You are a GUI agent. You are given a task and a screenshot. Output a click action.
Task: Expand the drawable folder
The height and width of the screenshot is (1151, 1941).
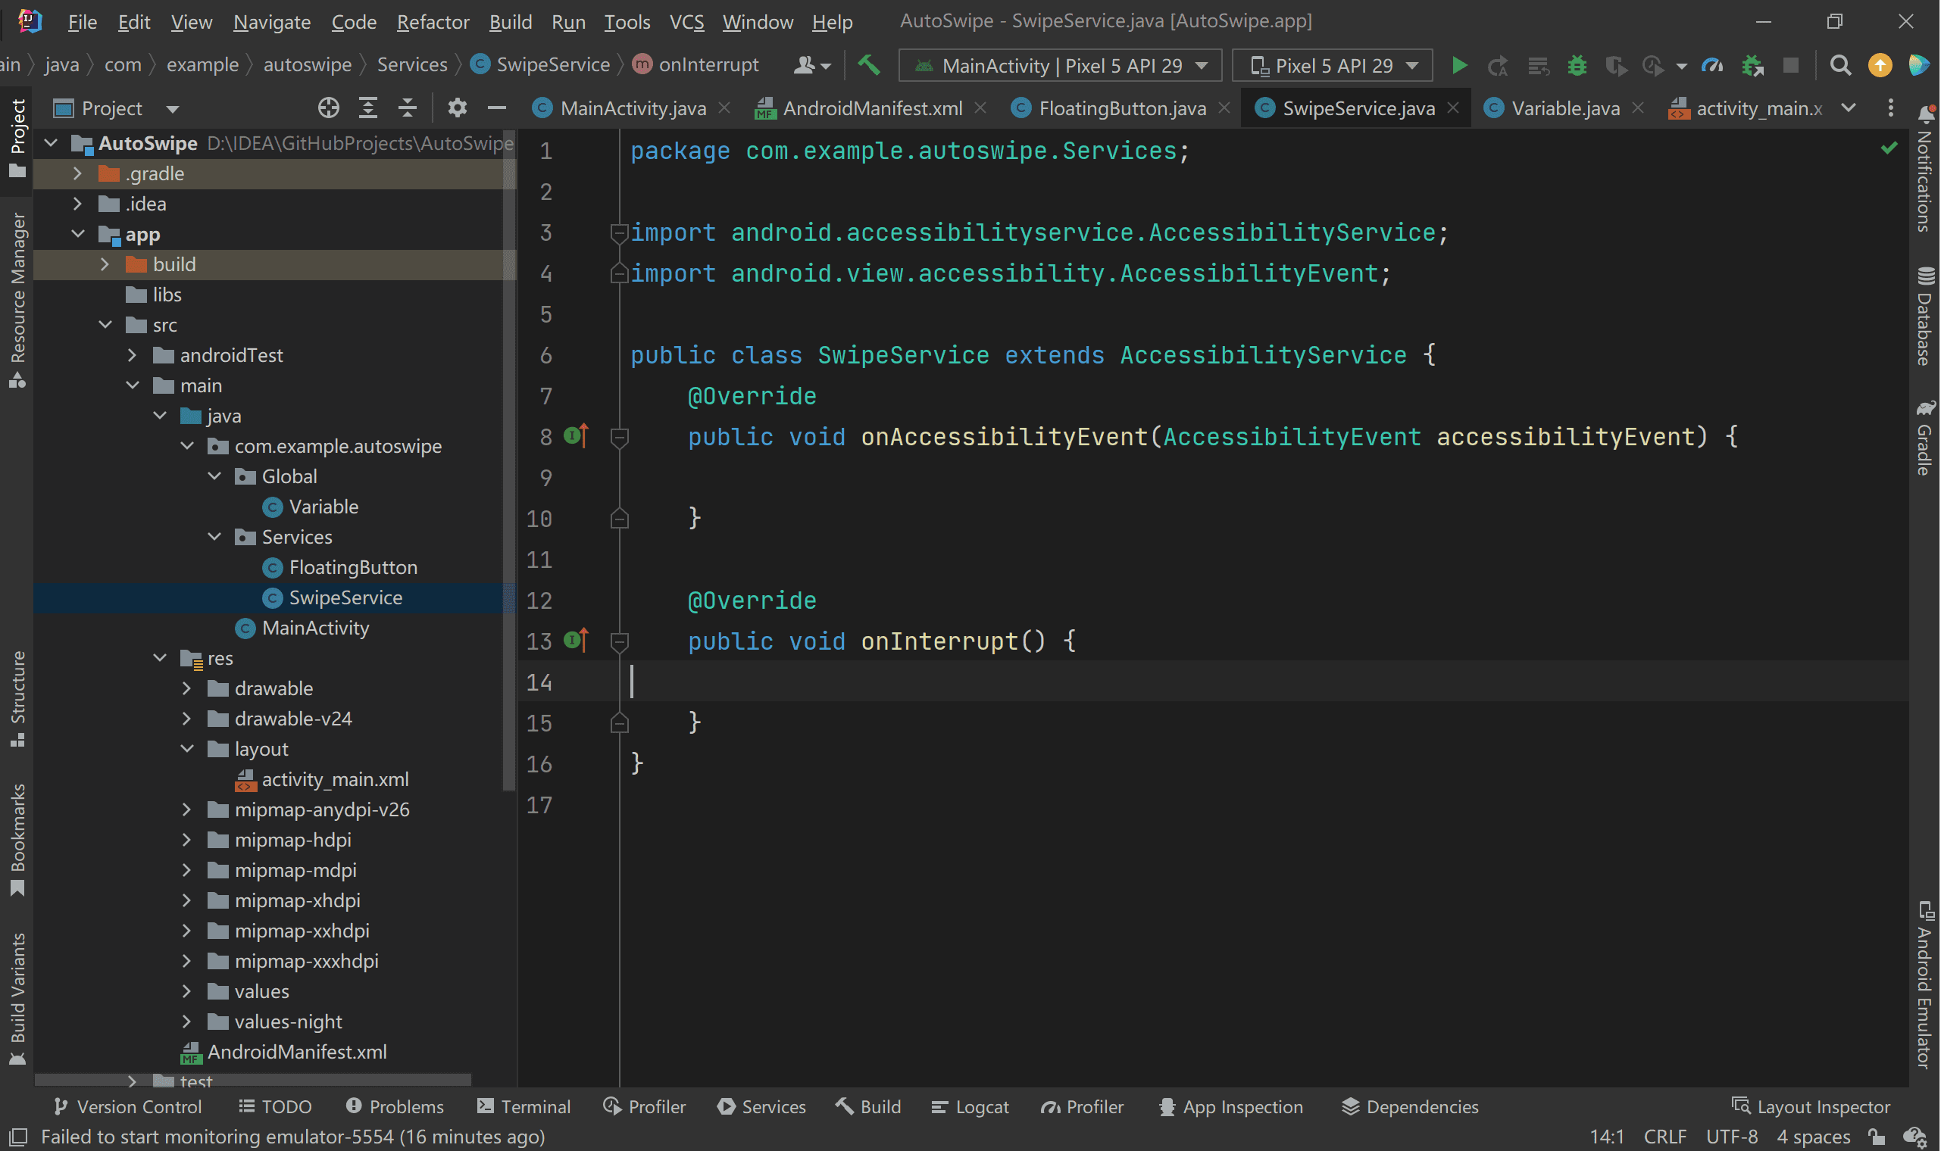(x=187, y=688)
